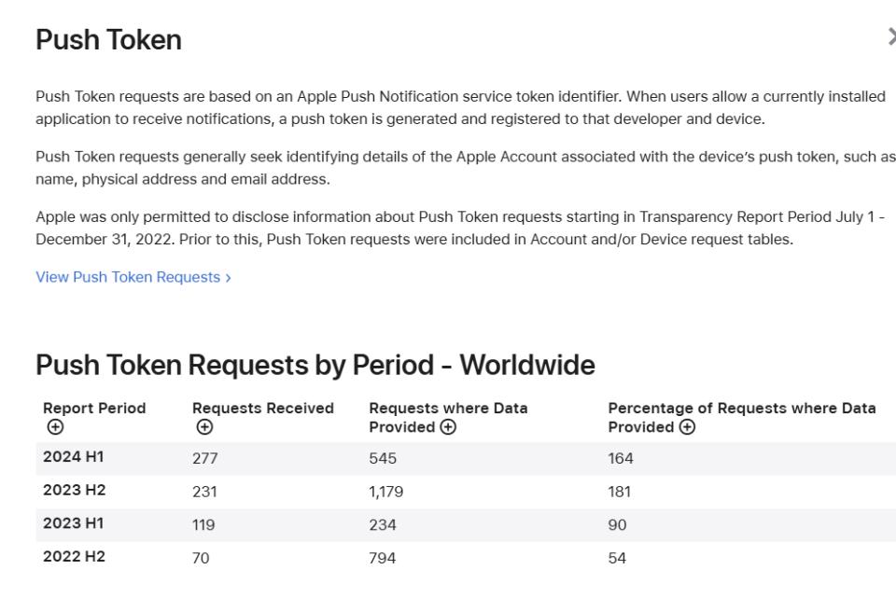Select Percentage of Requests where Data header
The image size is (896, 611).
(x=742, y=417)
